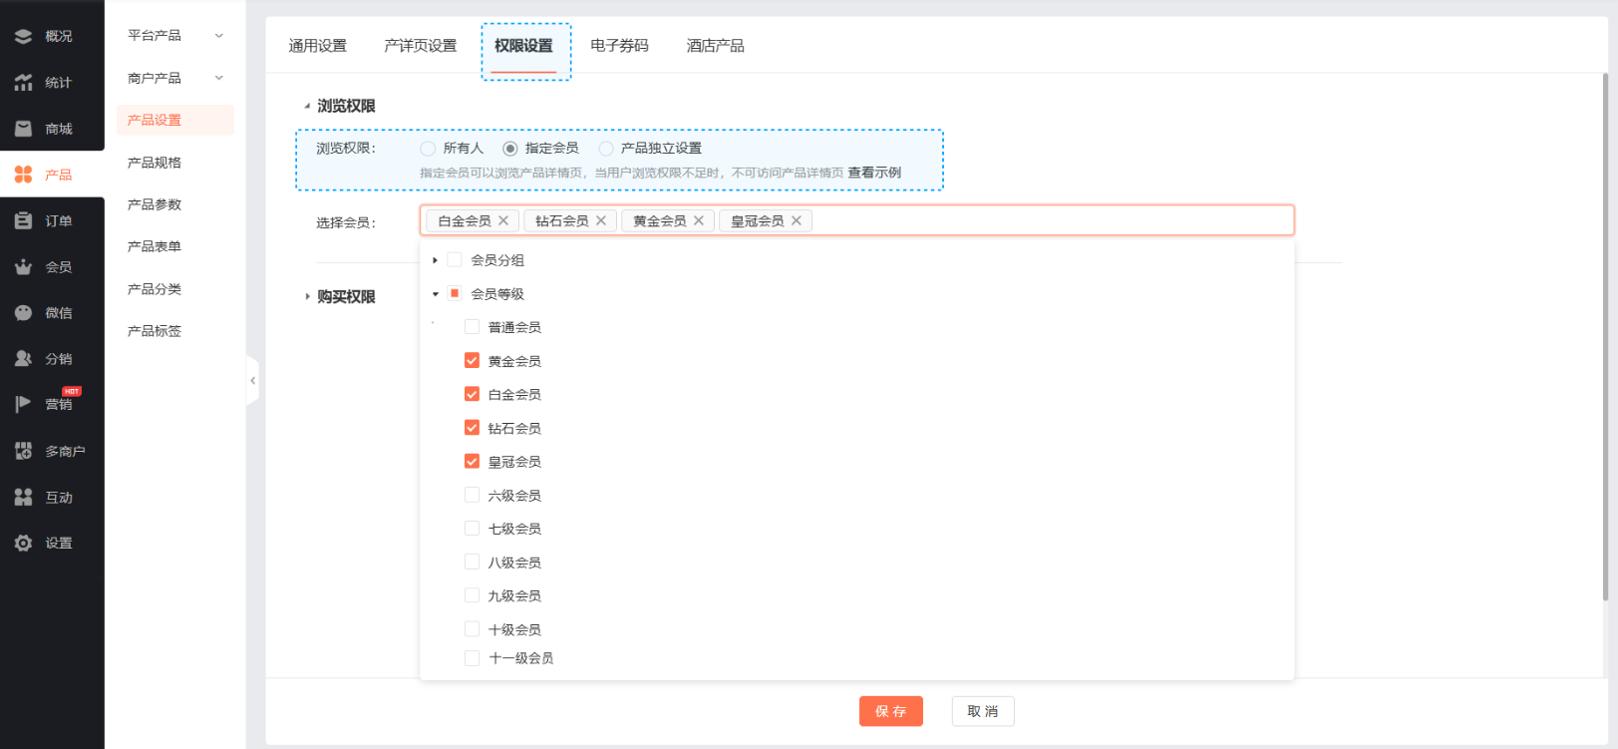Remove the 钻石会员 tag with its X
1618x749 pixels.
tap(601, 220)
